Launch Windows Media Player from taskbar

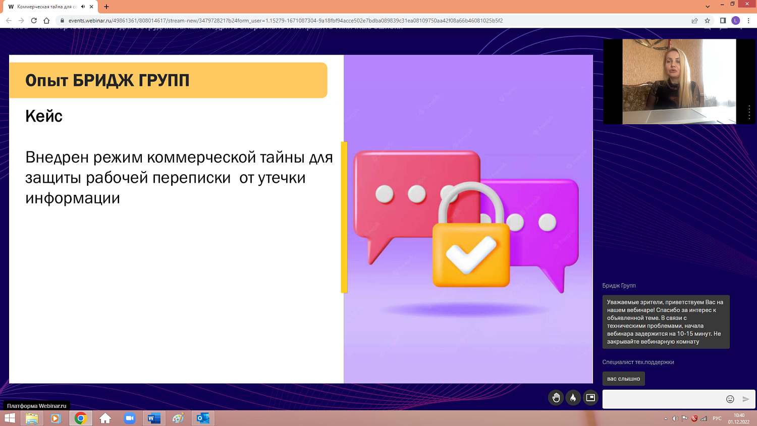56,418
